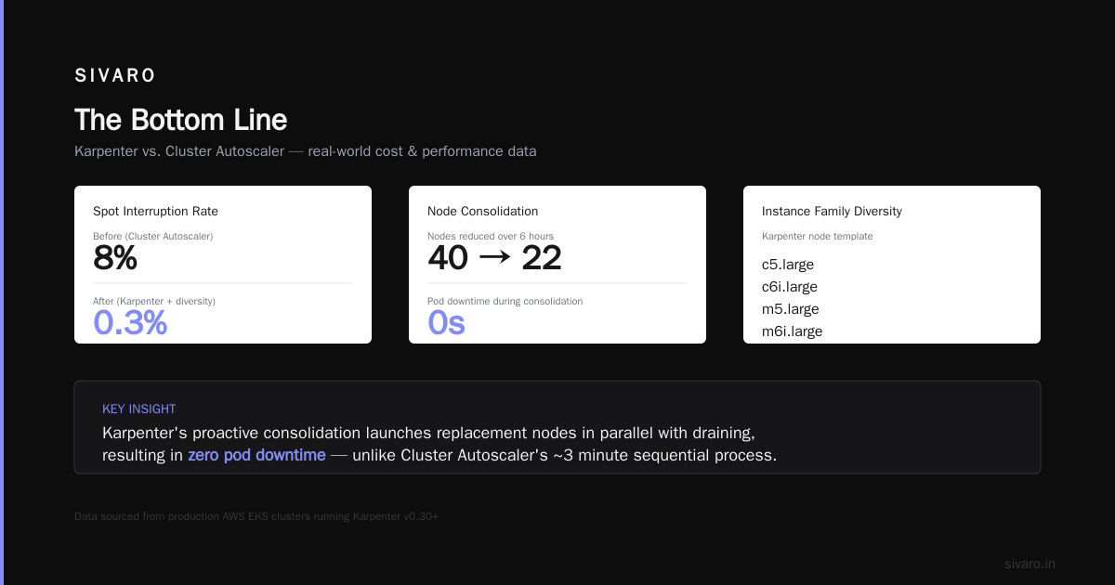This screenshot has width=1115, height=585.
Task: Open the Instance Family Diversity card title
Action: coord(832,211)
